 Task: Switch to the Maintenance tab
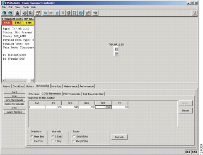pyautogui.click(x=70, y=86)
